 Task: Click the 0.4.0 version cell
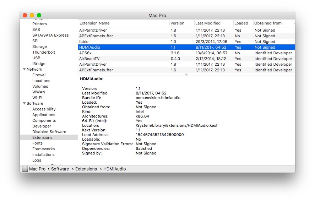175,59
